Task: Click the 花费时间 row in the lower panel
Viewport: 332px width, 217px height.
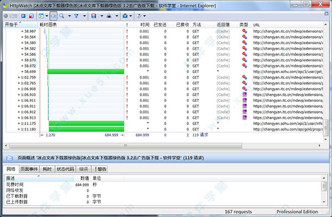Action: [x=163, y=184]
